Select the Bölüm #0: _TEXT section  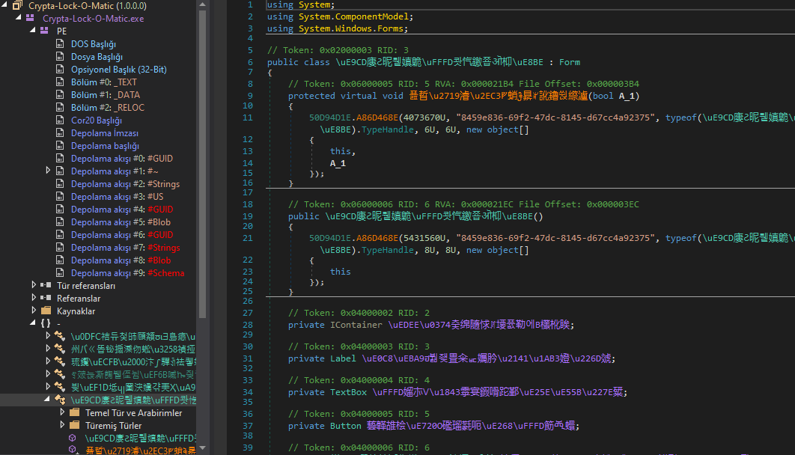[x=103, y=82]
